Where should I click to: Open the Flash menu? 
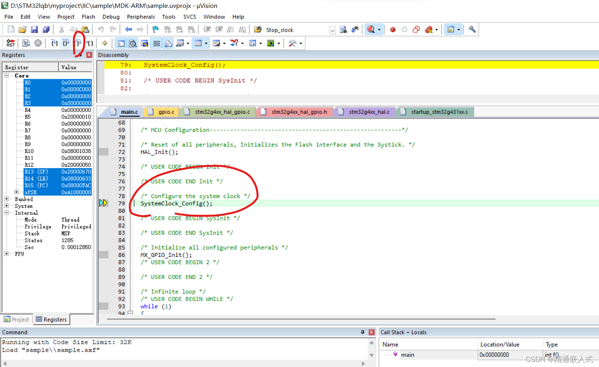point(88,17)
